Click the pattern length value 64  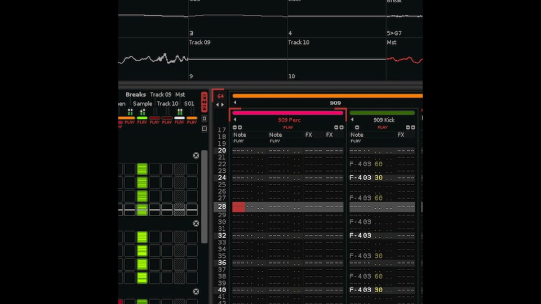click(220, 96)
